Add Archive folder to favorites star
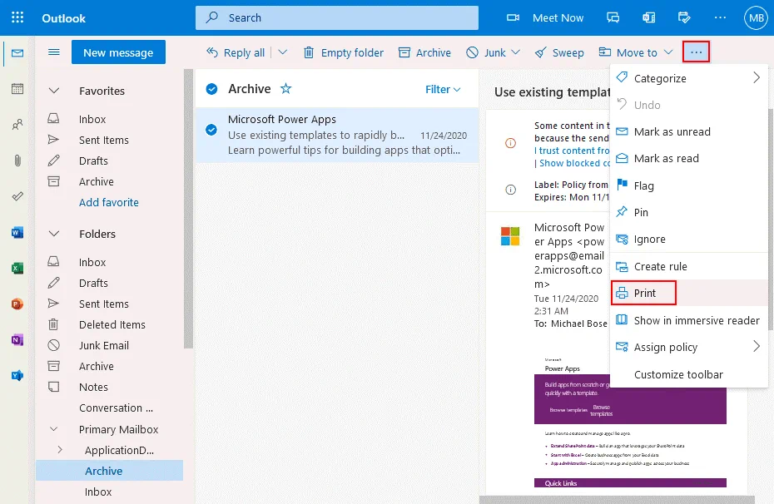The height and width of the screenshot is (504, 774). (286, 89)
